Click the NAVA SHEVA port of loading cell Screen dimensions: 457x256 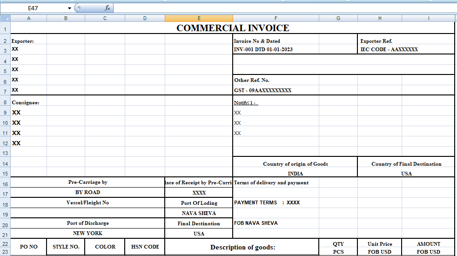[x=199, y=213]
